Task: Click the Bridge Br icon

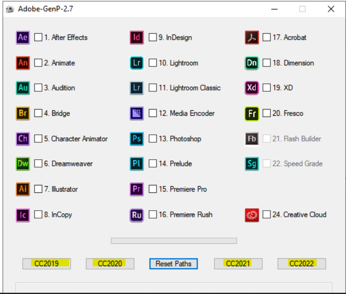Action: 23,113
